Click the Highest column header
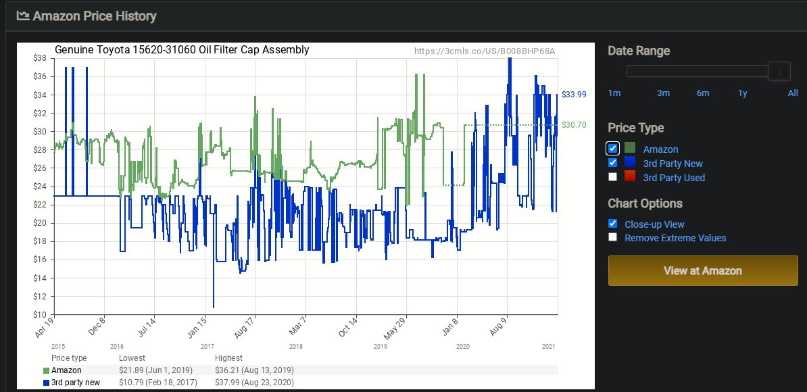Viewport: 807px width, 392px height. point(228,358)
